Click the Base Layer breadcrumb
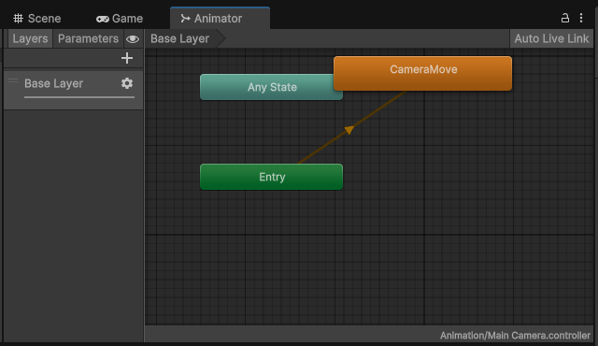598x346 pixels. tap(180, 39)
